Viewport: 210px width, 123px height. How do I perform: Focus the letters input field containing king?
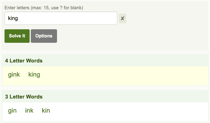coord(61,18)
